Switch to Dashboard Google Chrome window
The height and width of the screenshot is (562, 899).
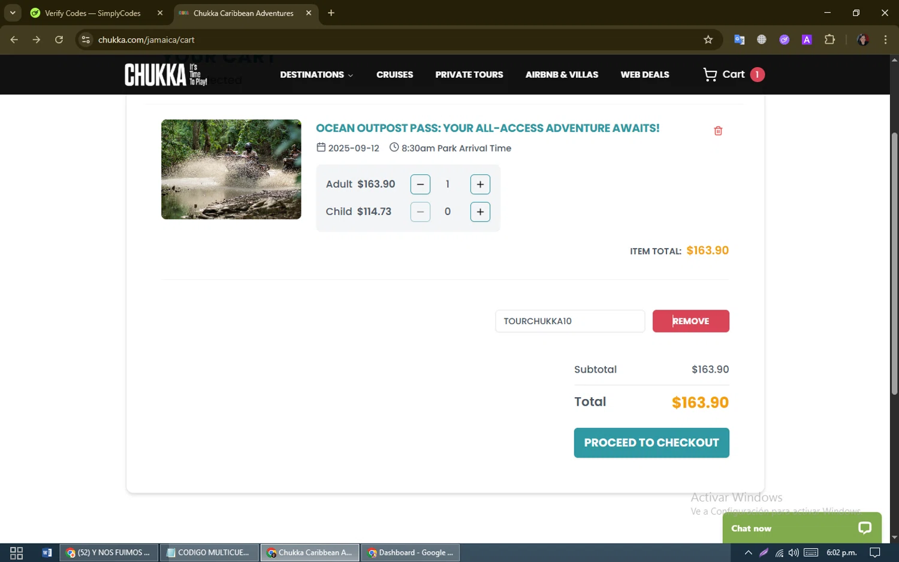pos(411,552)
